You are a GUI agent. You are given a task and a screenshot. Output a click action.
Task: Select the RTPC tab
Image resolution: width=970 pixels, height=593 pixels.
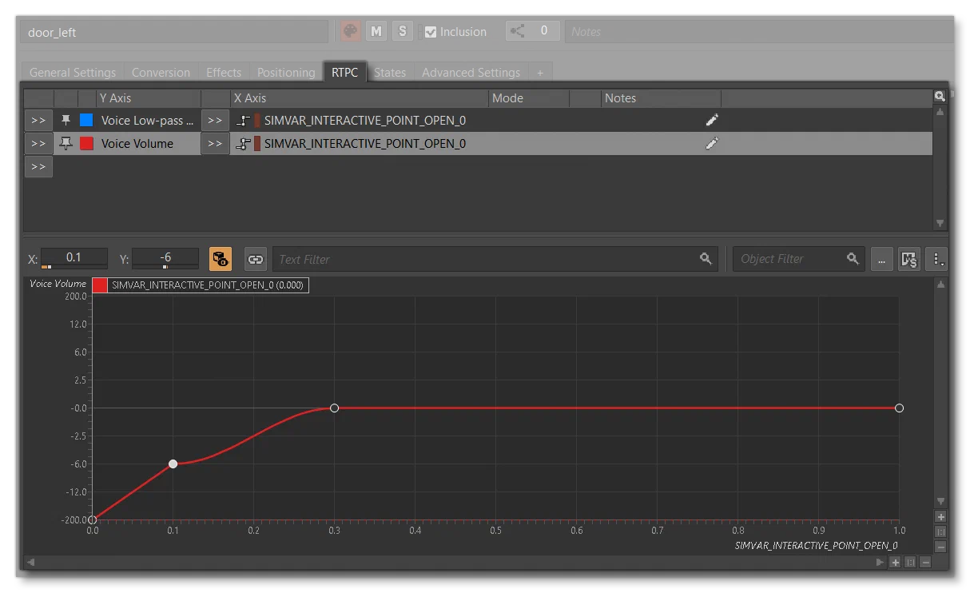(345, 72)
